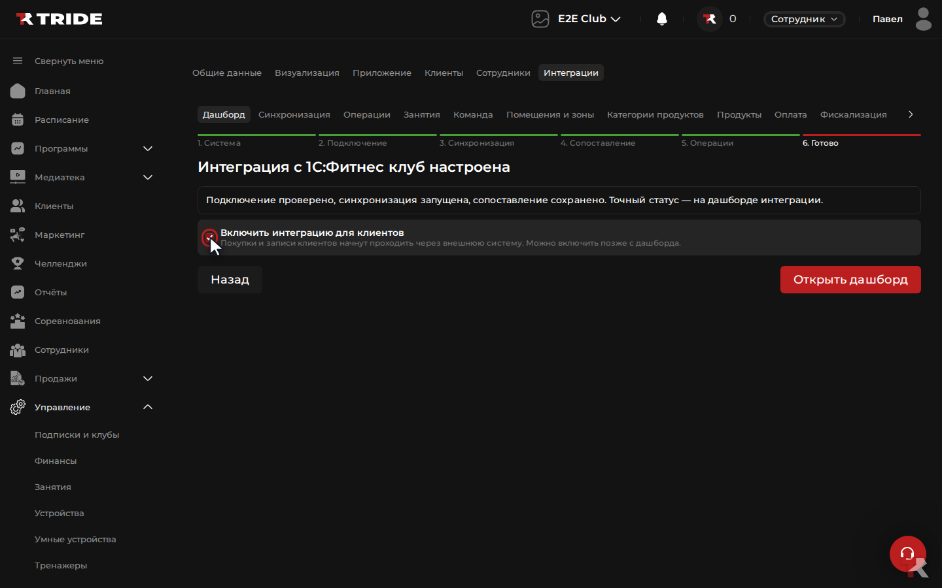Viewport: 942px width, 588px height.
Task: Open the notifications bell
Action: pos(662,19)
